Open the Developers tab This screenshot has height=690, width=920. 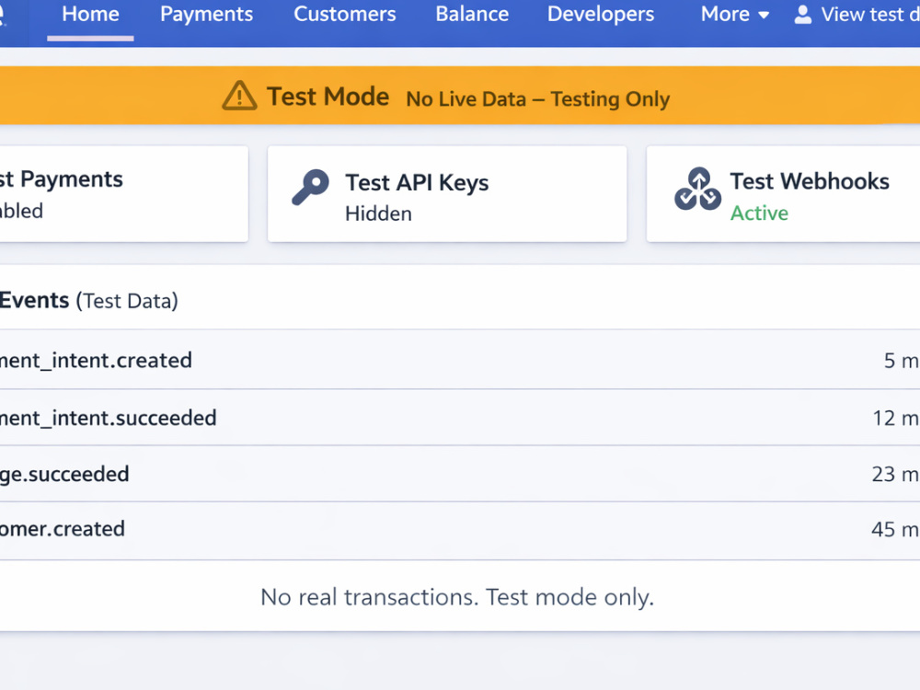pyautogui.click(x=600, y=14)
